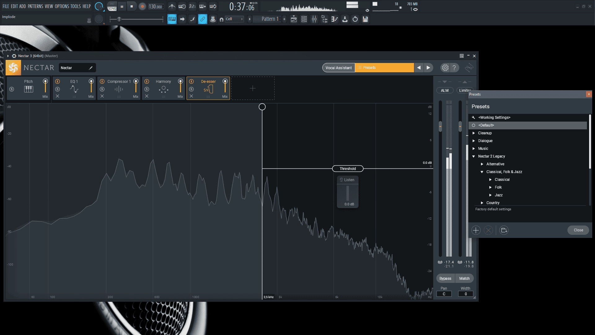
Task: Click the ALM button
Action: [x=445, y=91]
